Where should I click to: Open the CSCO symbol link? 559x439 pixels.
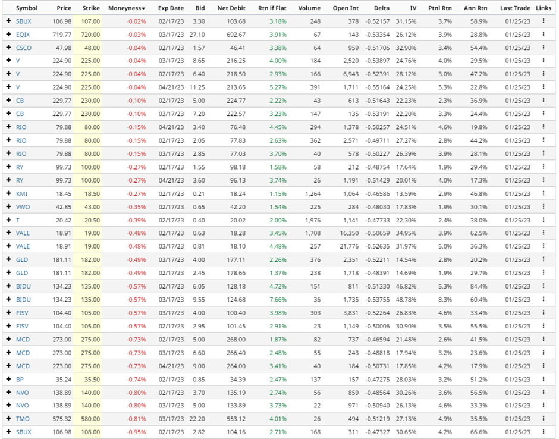(24, 48)
